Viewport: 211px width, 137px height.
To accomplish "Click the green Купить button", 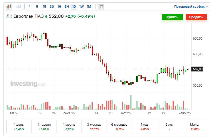I will click(172, 17).
